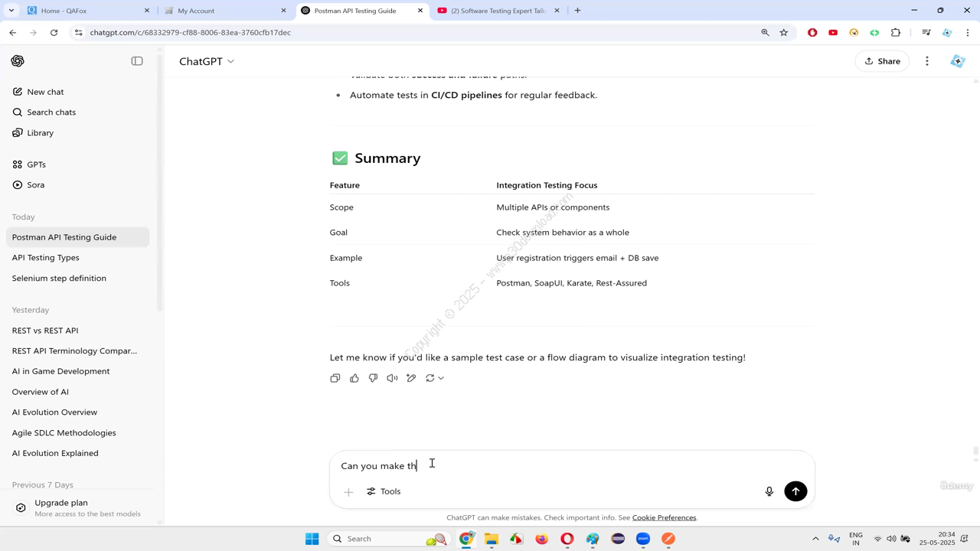Copy the response with the copy icon
The image size is (980, 551).
tap(335, 378)
